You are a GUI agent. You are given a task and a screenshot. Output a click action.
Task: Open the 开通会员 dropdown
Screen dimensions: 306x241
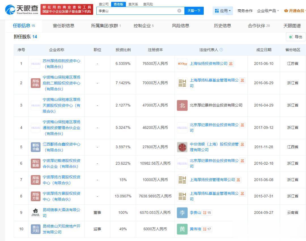point(294,11)
